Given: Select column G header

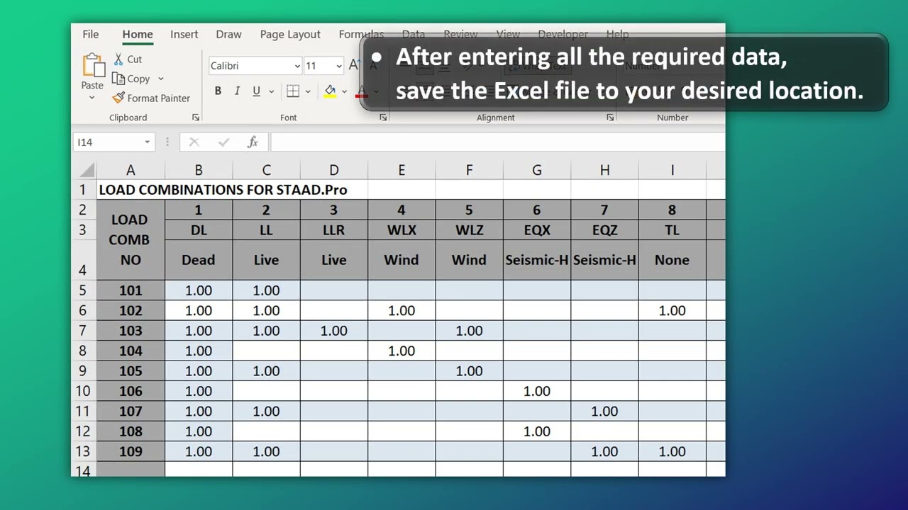Looking at the screenshot, I should 537,170.
